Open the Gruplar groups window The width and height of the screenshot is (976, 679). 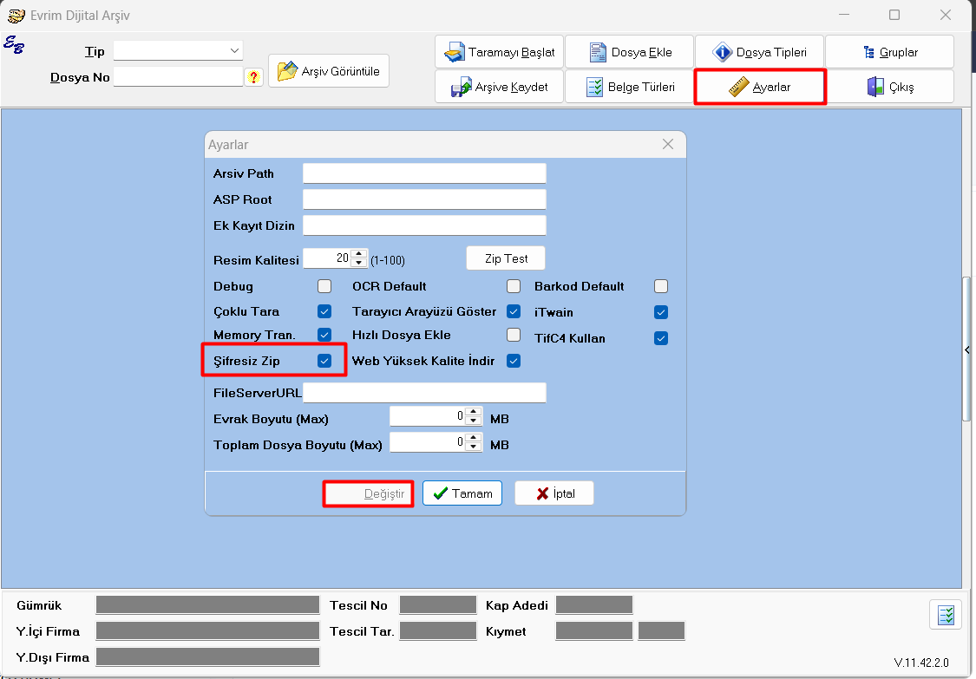point(889,52)
